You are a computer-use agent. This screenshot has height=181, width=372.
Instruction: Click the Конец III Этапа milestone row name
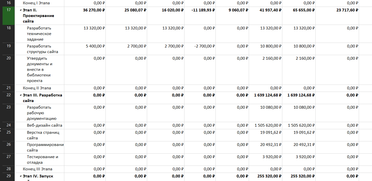coord(38,169)
